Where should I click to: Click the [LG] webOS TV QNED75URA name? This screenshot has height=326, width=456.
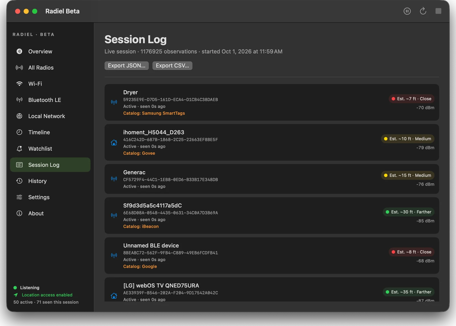(161, 286)
